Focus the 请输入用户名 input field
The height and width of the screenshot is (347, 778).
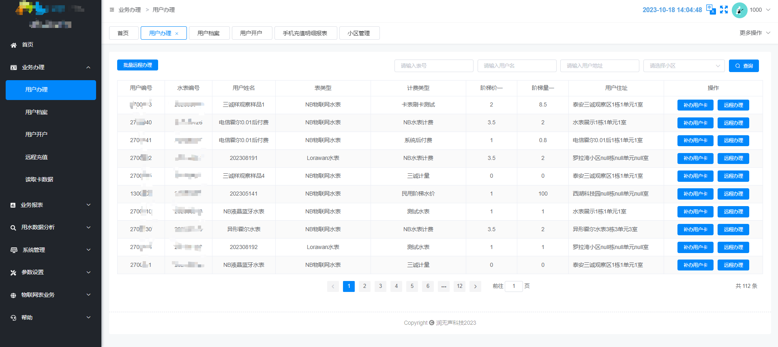517,66
